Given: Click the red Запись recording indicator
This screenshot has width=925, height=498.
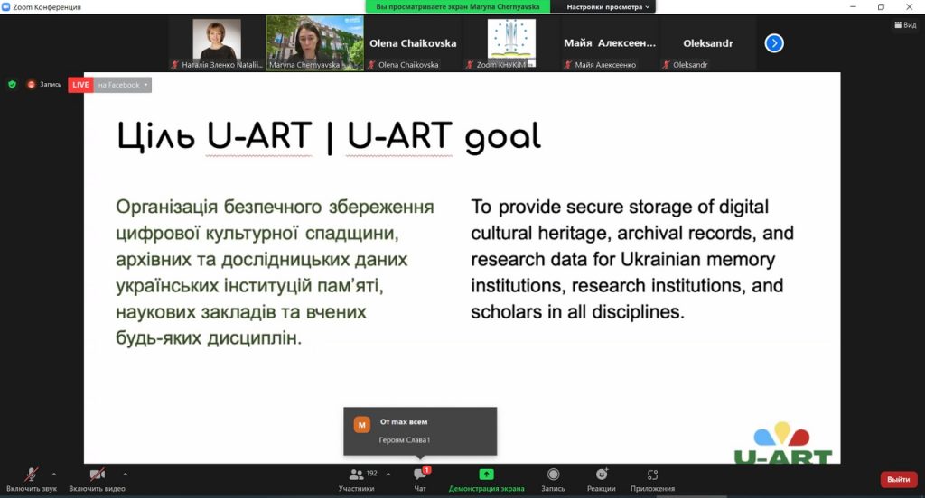Looking at the screenshot, I should tap(44, 84).
